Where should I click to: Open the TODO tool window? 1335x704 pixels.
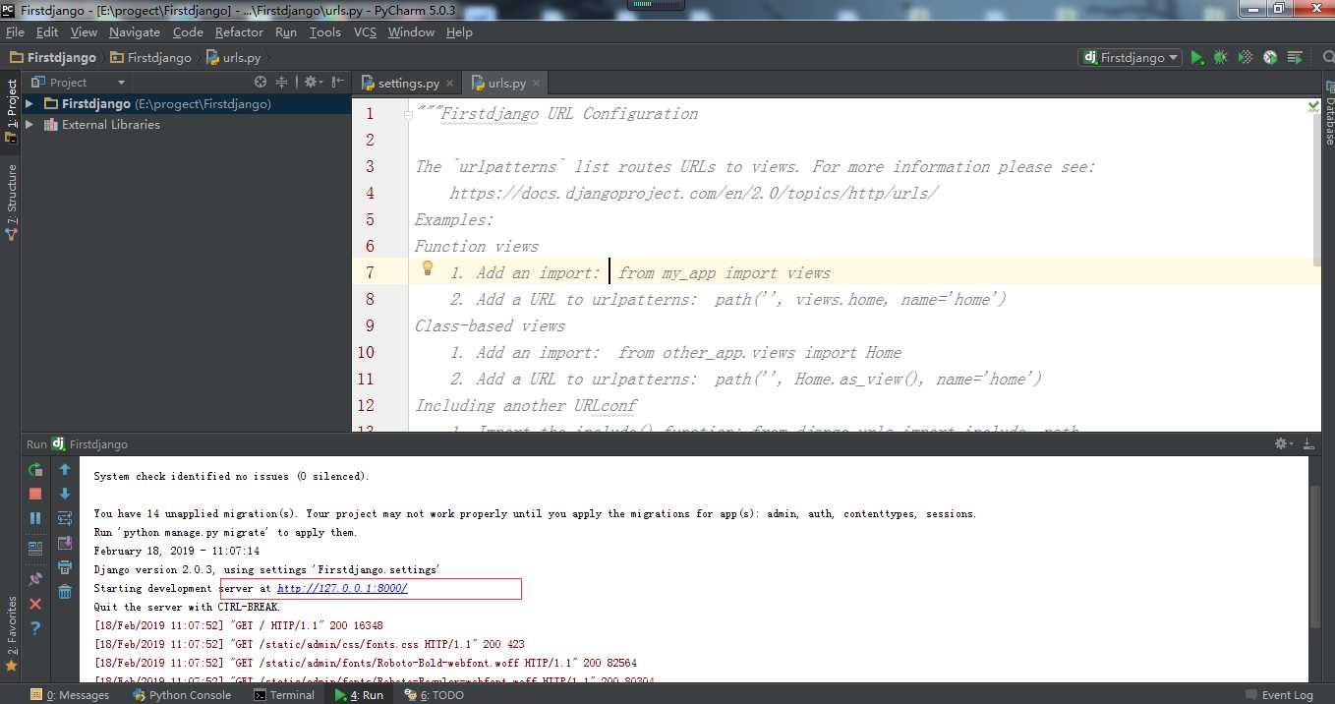coord(434,695)
